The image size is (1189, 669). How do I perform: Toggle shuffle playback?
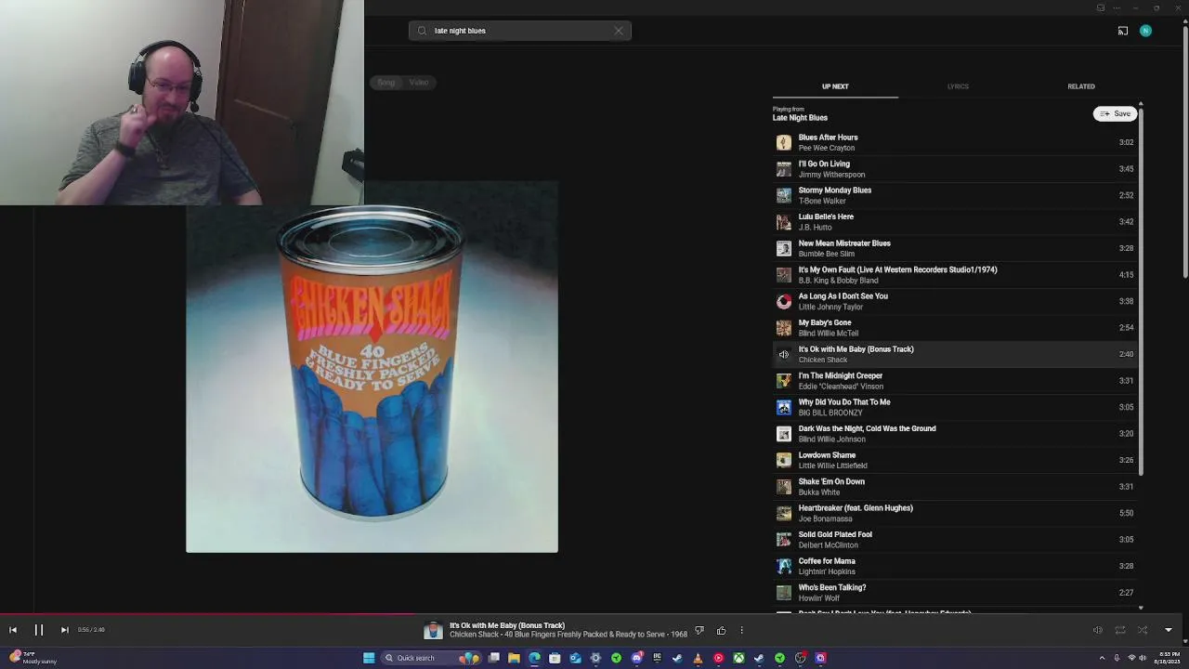pos(1143,630)
